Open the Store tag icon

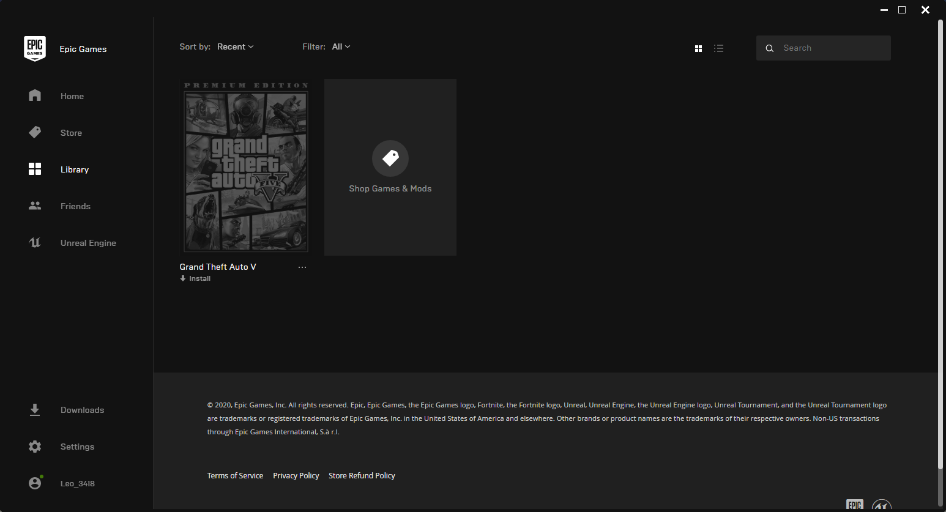coord(35,132)
